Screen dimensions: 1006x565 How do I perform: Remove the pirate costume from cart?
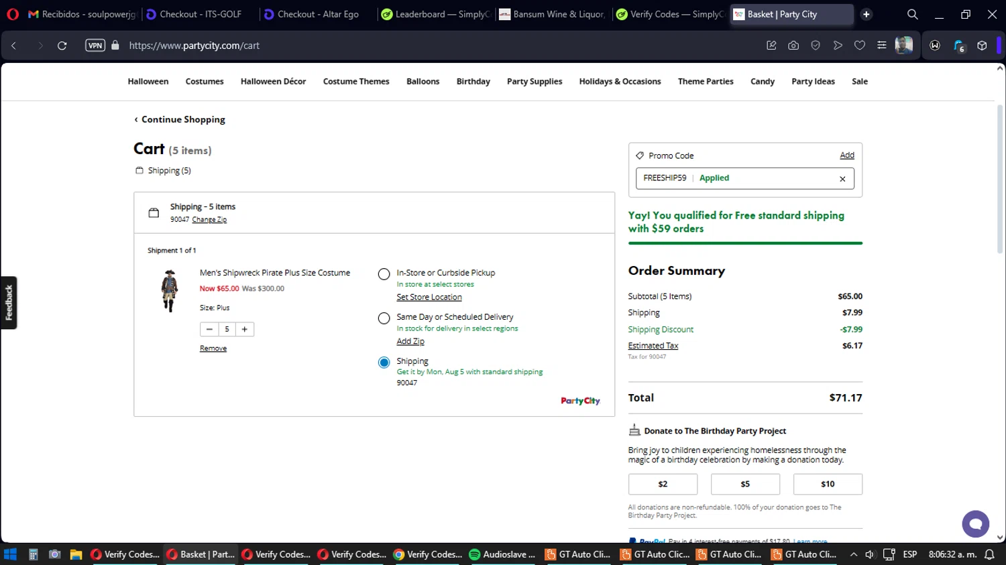click(x=213, y=349)
